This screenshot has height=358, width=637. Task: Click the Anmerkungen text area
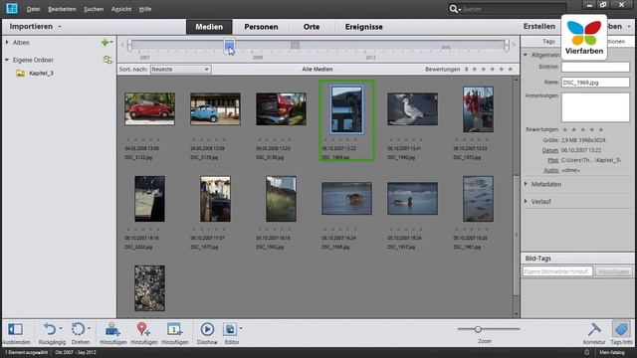click(x=595, y=107)
